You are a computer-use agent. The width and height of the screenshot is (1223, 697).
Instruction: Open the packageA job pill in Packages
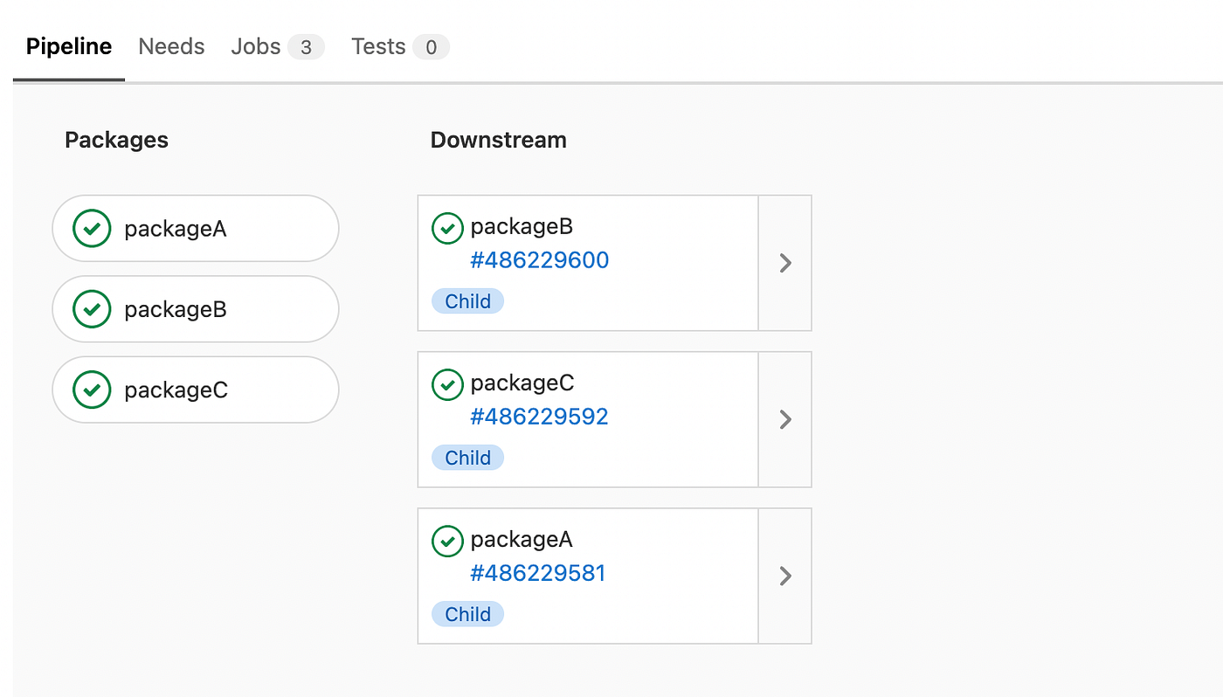click(196, 229)
